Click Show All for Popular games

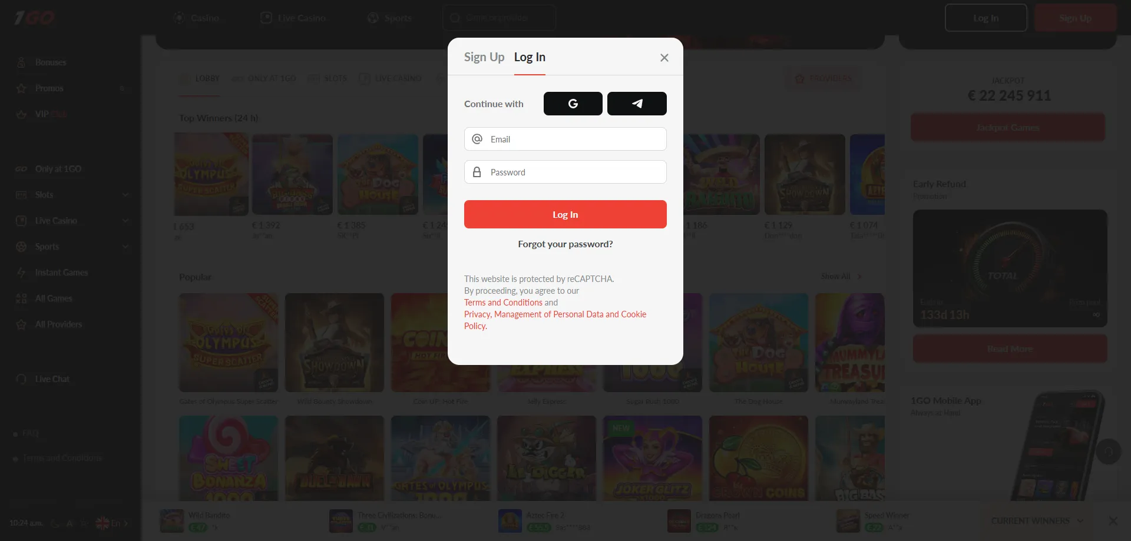tap(841, 277)
